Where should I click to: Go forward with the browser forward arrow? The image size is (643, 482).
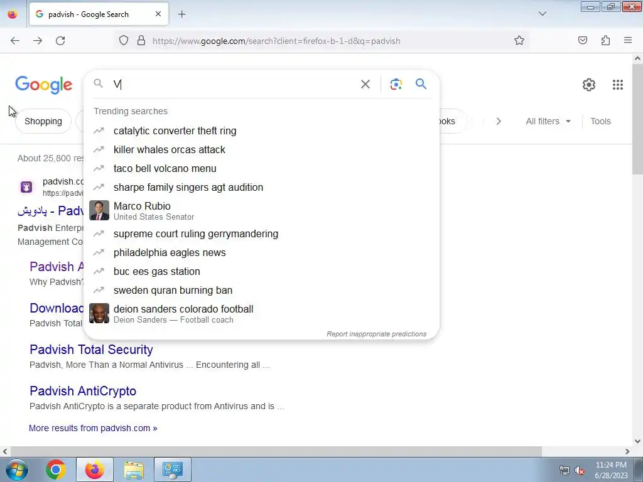(38, 41)
